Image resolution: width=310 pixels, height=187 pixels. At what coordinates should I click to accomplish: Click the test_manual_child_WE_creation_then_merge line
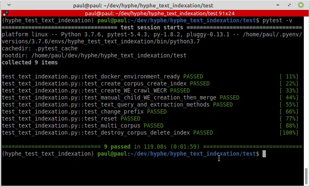click(120, 97)
